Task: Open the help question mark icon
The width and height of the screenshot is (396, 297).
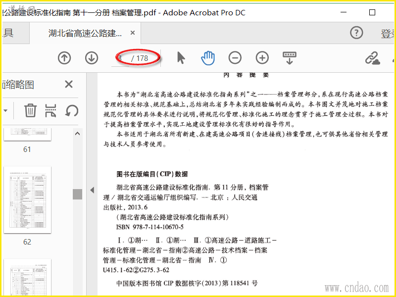Action: [x=356, y=33]
